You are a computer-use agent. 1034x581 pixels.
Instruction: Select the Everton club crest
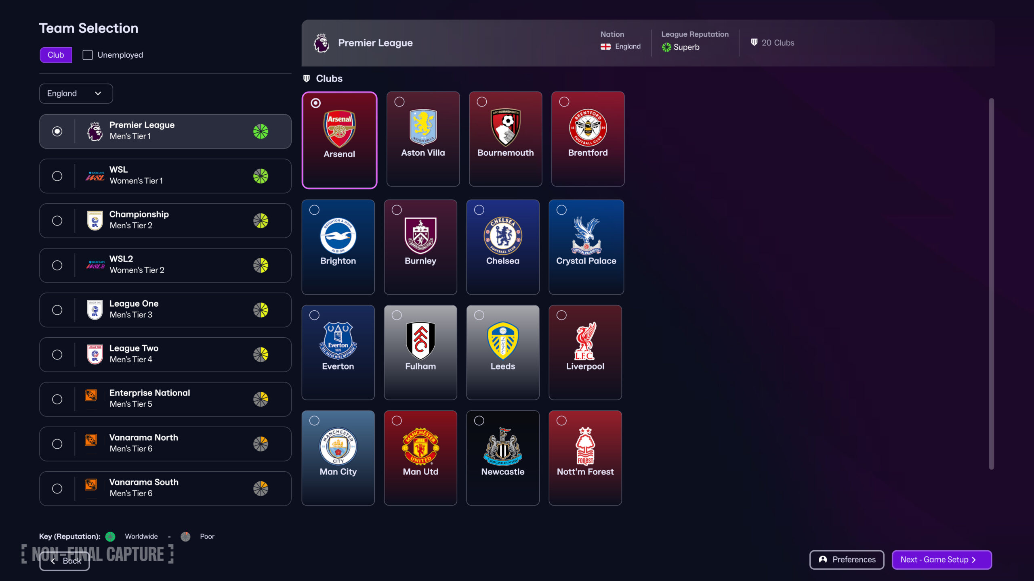[x=338, y=341]
